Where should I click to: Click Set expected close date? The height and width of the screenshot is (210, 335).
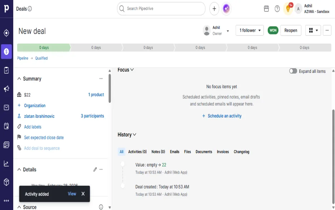click(44, 137)
